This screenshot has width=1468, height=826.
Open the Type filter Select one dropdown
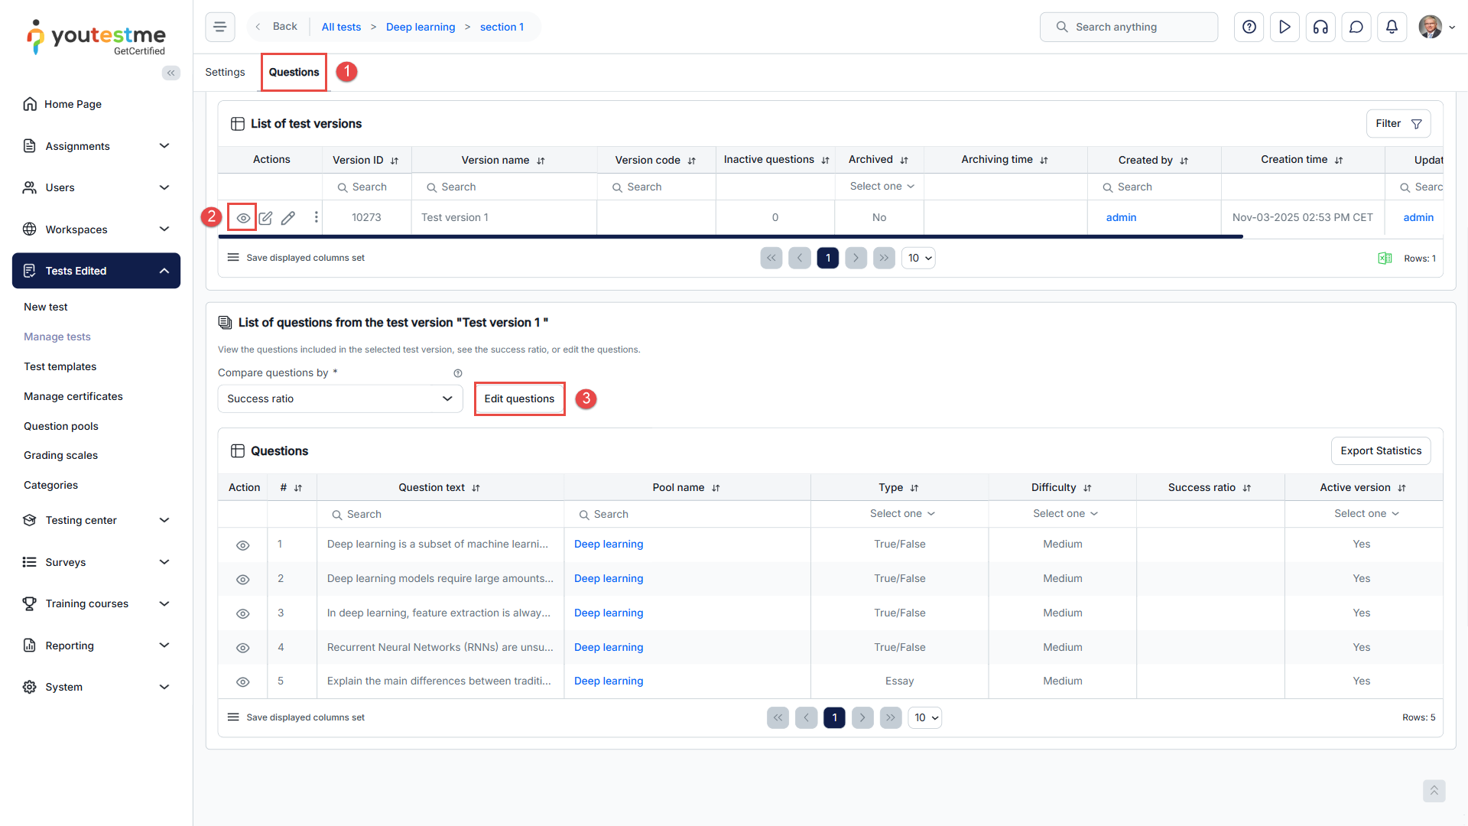click(901, 514)
